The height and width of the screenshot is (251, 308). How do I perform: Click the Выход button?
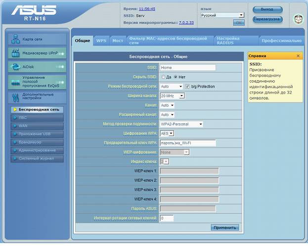pos(267,9)
